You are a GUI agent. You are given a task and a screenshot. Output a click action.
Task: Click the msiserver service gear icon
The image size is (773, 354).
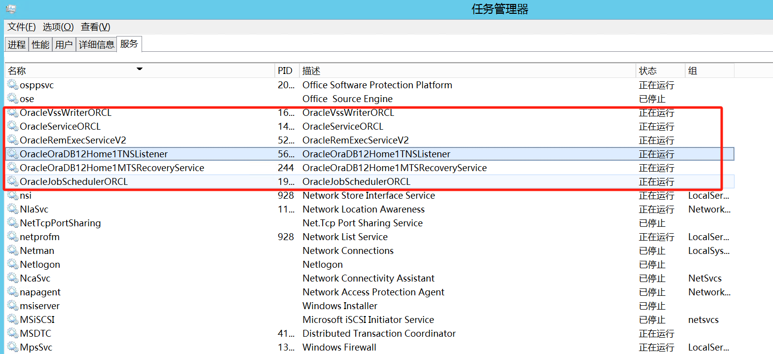pos(13,306)
